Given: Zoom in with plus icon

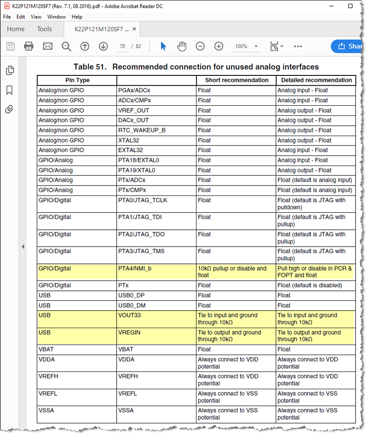Looking at the screenshot, I should [219, 46].
